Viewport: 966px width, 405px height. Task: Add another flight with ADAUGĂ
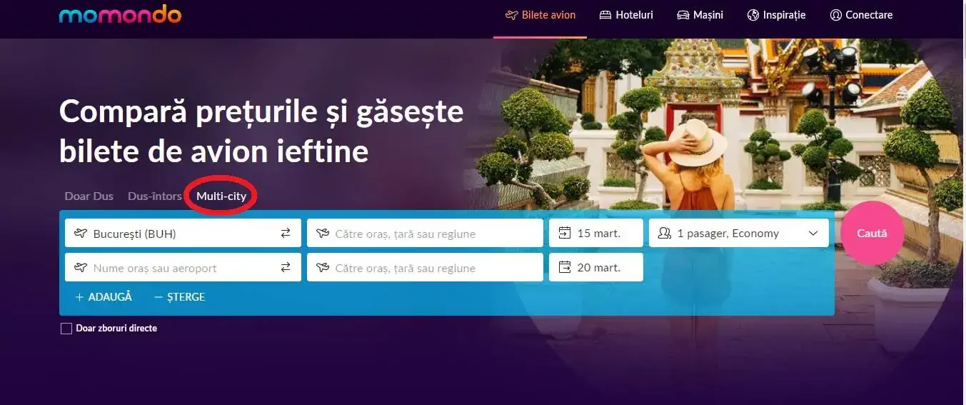(104, 297)
